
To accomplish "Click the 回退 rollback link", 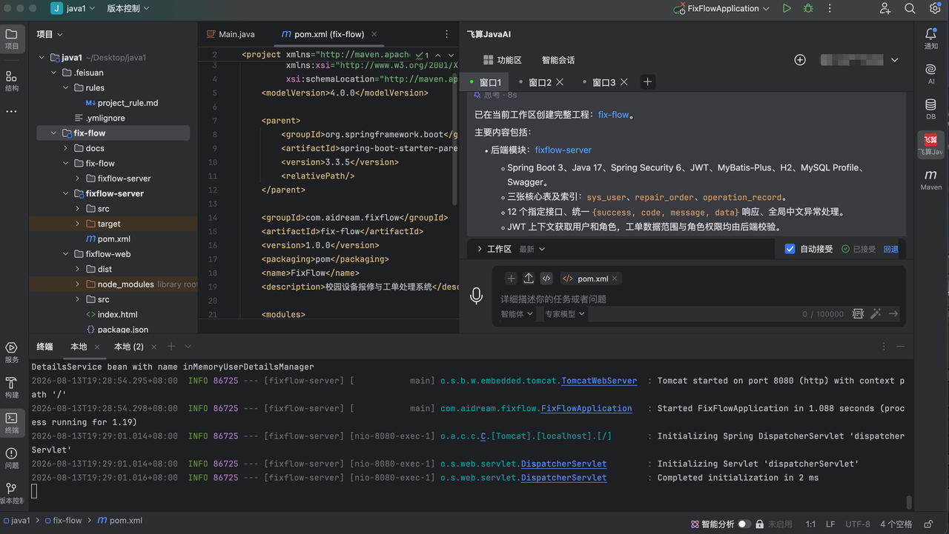I will click(890, 249).
